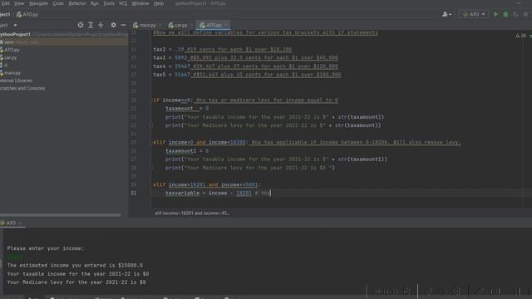Hide the Project tool window with minus icon

(x=123, y=25)
